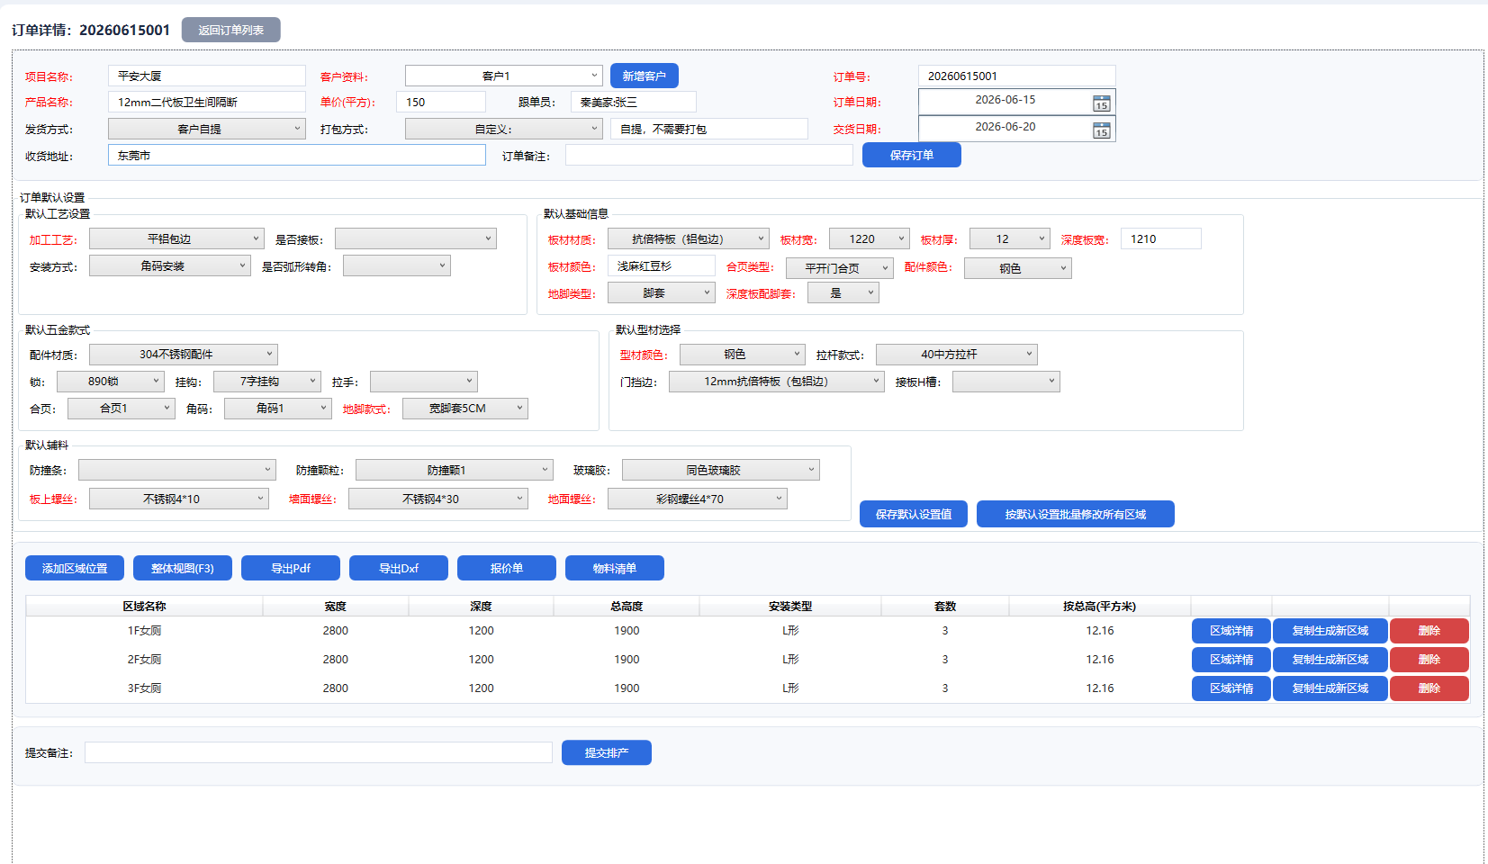Export the order via 导出Pdf
The width and height of the screenshot is (1488, 864).
point(291,568)
